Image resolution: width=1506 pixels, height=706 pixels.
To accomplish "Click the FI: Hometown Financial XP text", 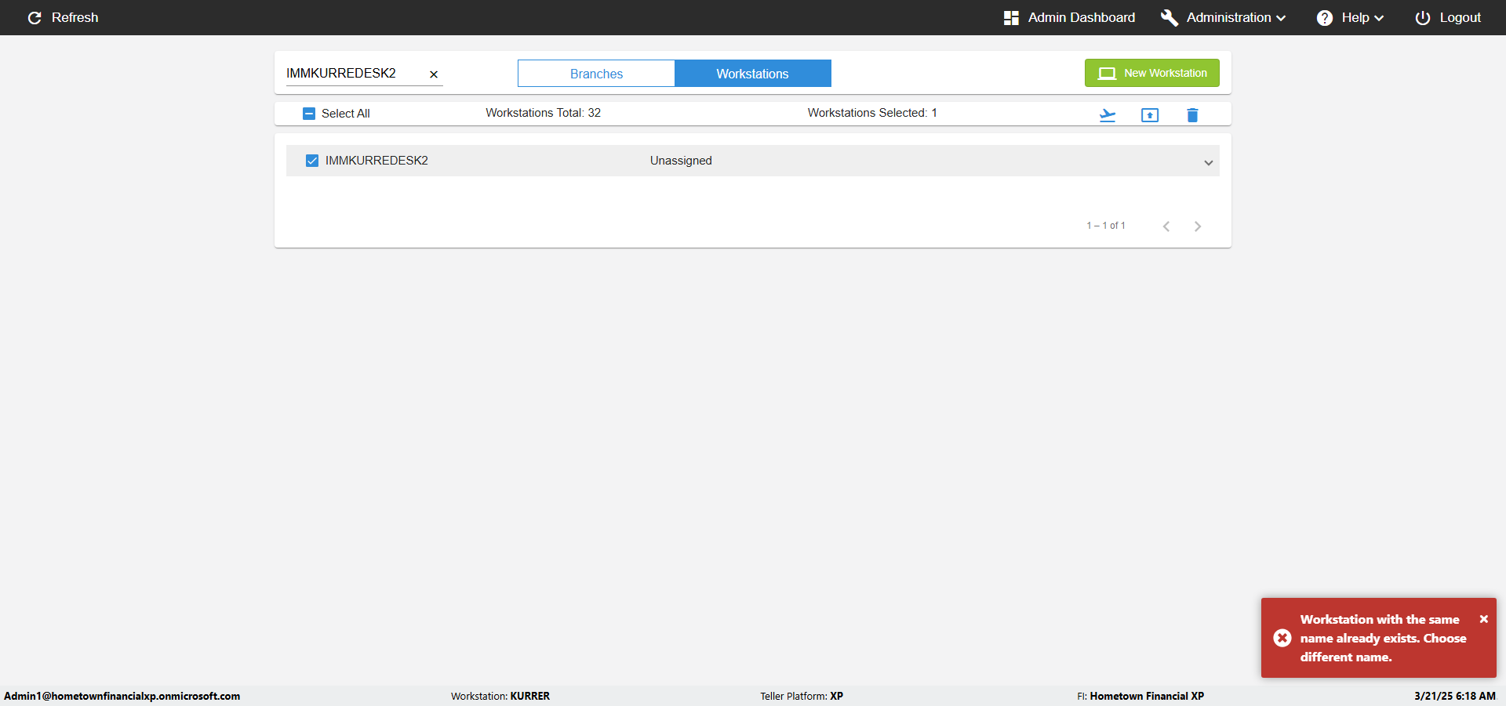I will 1140,696.
